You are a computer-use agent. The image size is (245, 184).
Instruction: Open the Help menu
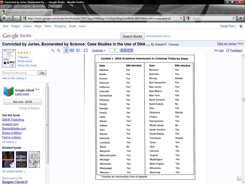[59, 7]
